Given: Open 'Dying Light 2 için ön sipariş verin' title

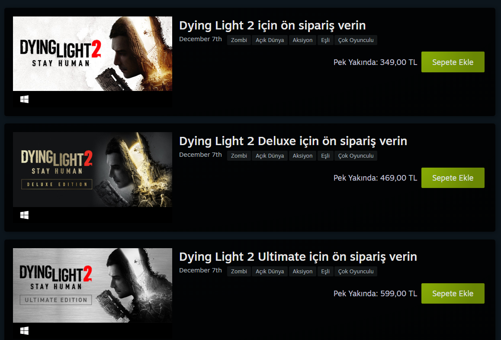Looking at the screenshot, I should [272, 26].
